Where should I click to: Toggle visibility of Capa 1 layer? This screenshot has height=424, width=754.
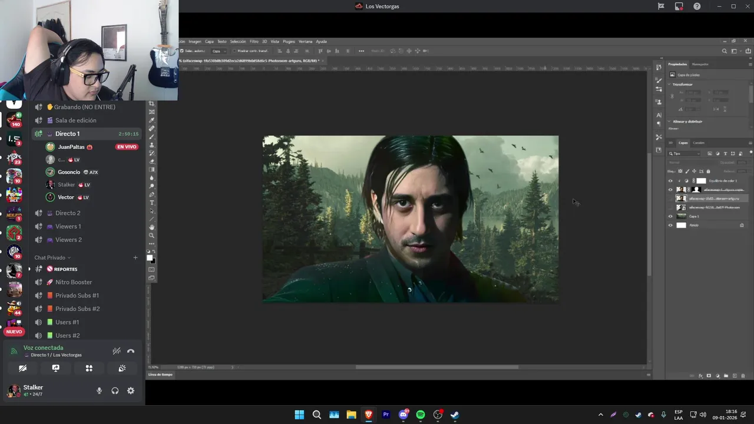(x=670, y=217)
